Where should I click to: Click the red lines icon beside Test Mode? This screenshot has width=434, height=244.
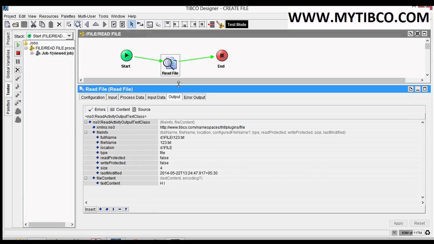coord(212,24)
